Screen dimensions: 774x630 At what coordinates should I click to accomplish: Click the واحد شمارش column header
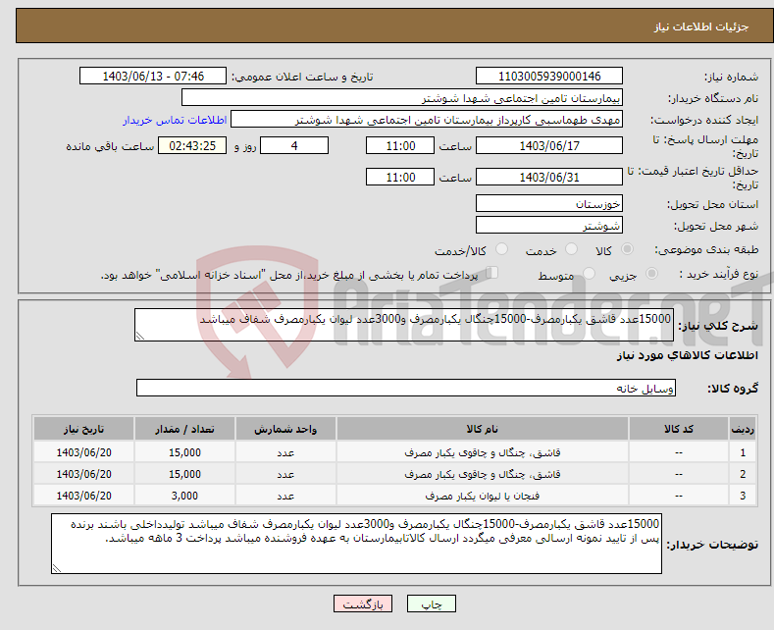[x=285, y=429]
